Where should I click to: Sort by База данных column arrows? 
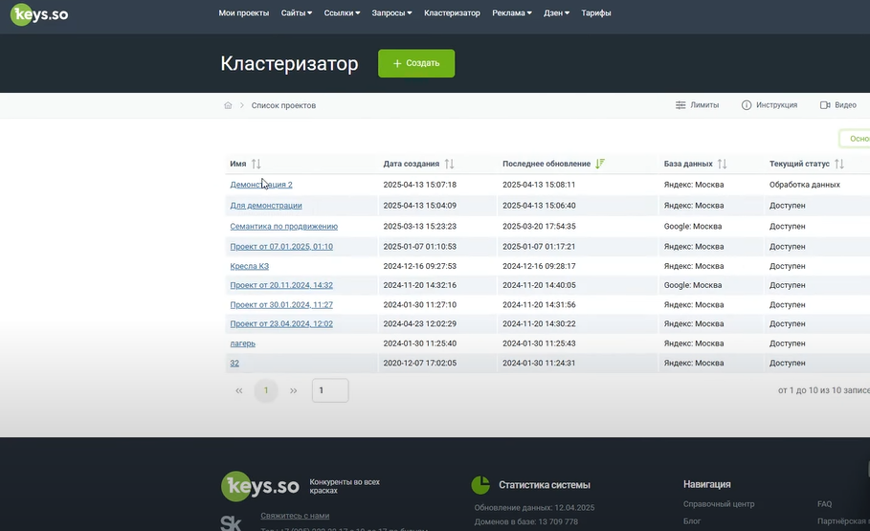(722, 164)
